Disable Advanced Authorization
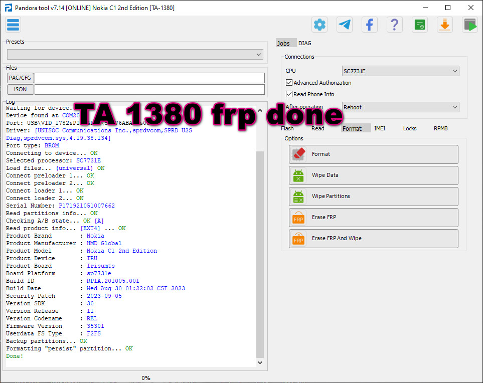This screenshot has height=383, width=483. pos(289,82)
